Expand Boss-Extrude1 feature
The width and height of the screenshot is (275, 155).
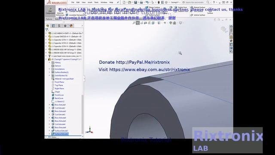pos(49,105)
